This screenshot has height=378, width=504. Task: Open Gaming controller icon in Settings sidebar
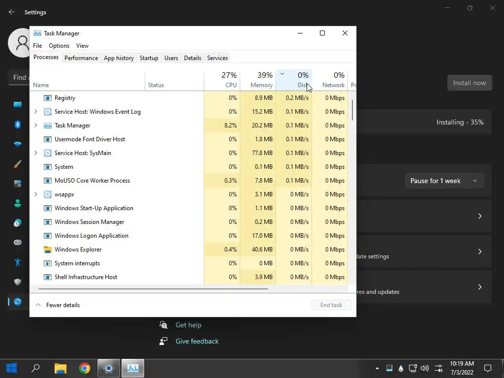18,242
